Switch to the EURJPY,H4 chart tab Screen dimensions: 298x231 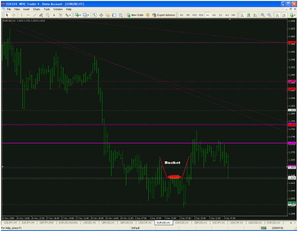tap(28, 222)
